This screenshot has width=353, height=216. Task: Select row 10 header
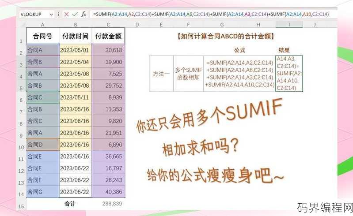(21, 145)
